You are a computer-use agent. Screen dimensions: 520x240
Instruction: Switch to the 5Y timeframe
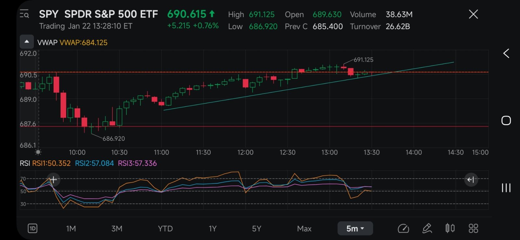(x=256, y=229)
